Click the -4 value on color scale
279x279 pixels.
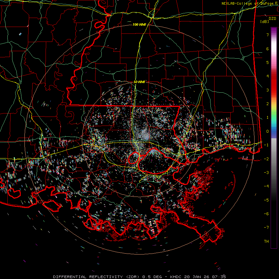[266, 186]
